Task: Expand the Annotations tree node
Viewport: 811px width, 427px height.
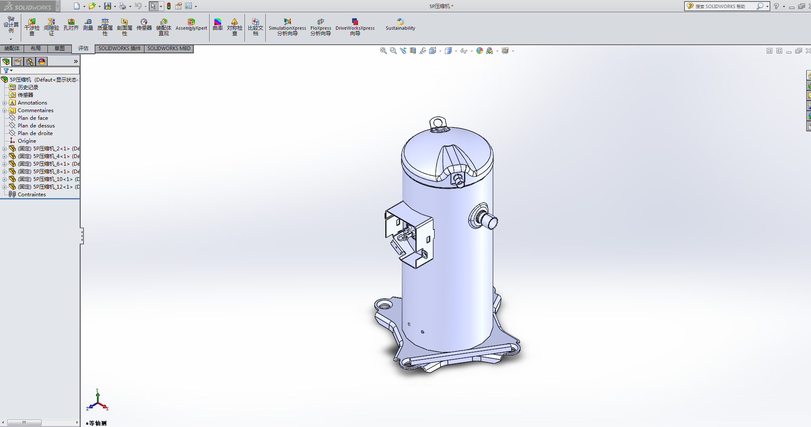Action: point(5,103)
